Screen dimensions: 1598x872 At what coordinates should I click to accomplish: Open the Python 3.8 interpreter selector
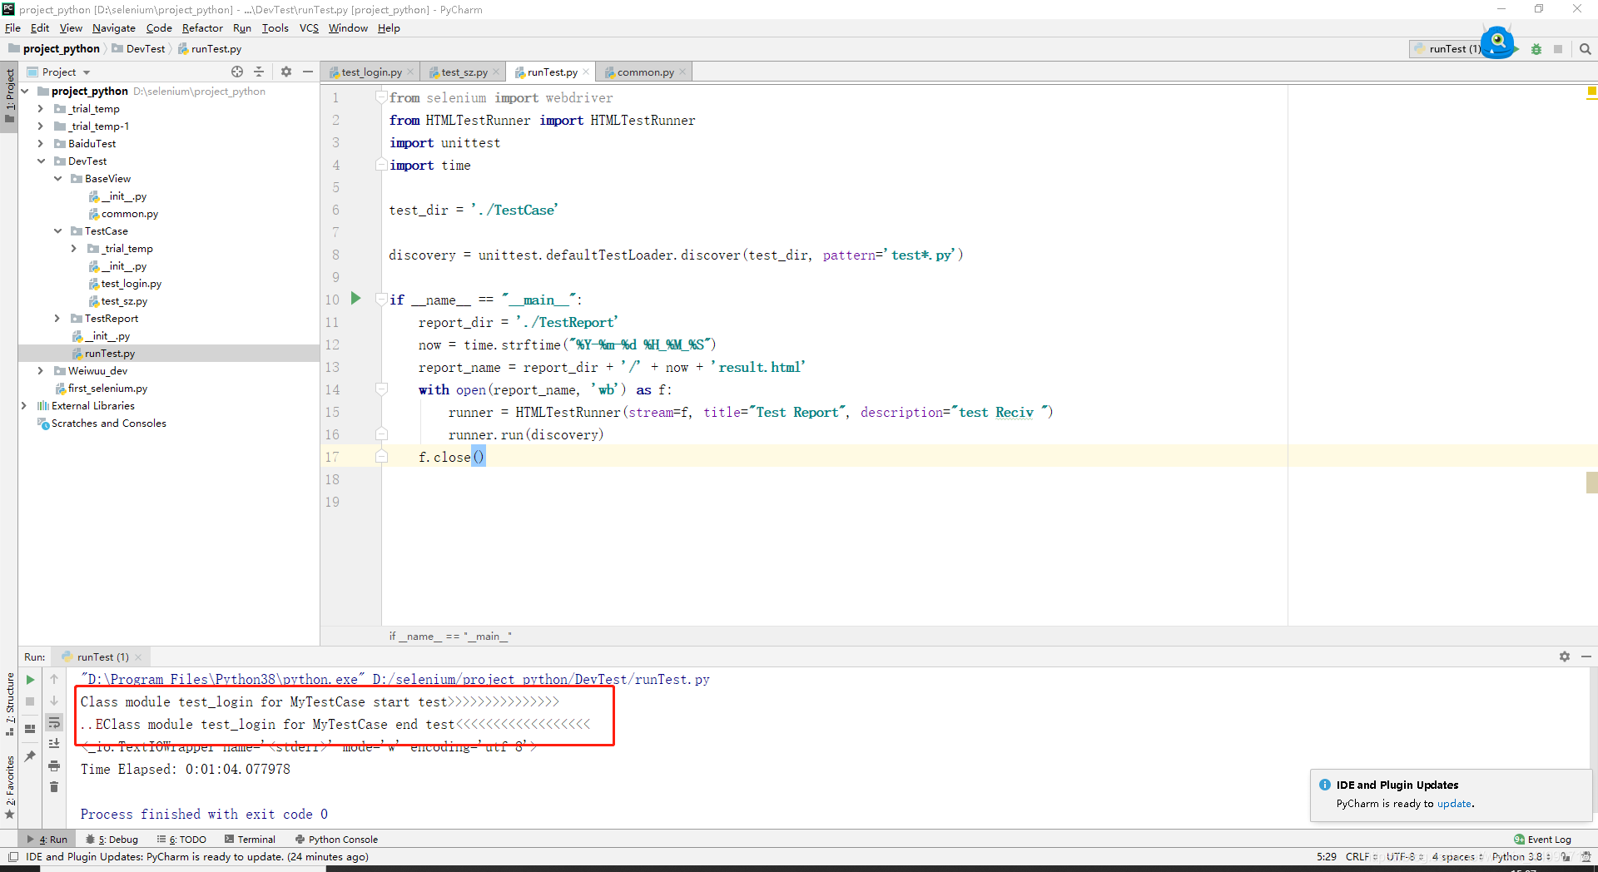(x=1521, y=857)
